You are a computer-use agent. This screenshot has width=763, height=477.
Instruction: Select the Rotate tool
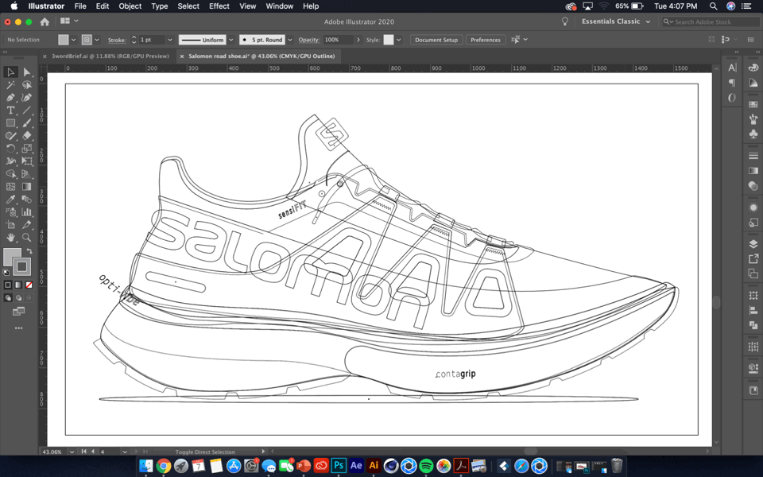click(x=10, y=148)
